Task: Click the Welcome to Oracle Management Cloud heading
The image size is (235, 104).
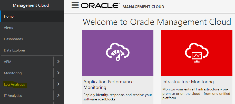Action: [x=157, y=22]
